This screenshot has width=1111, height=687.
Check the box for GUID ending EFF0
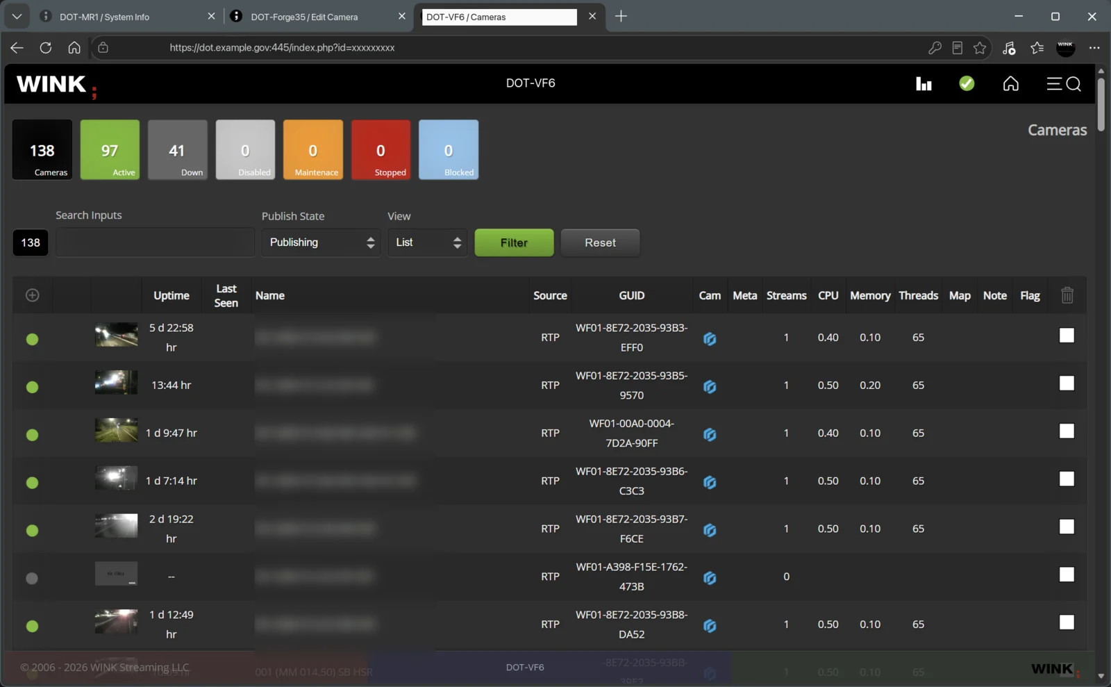click(x=1067, y=336)
